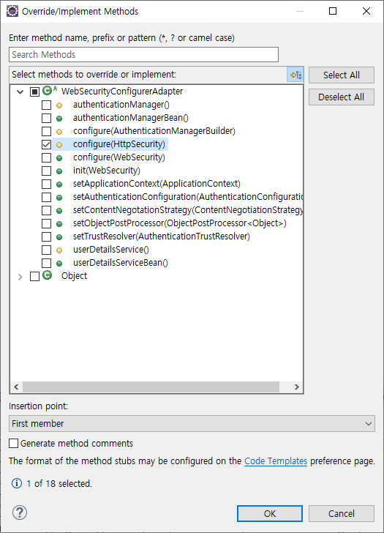384x533 pixels.
Task: Click the green circle icon for init(WebSecurity)
Action: point(59,171)
